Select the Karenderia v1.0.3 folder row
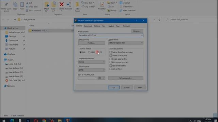Image resolution: width=218 pixels, height=122 pixels. pyautogui.click(x=51, y=30)
